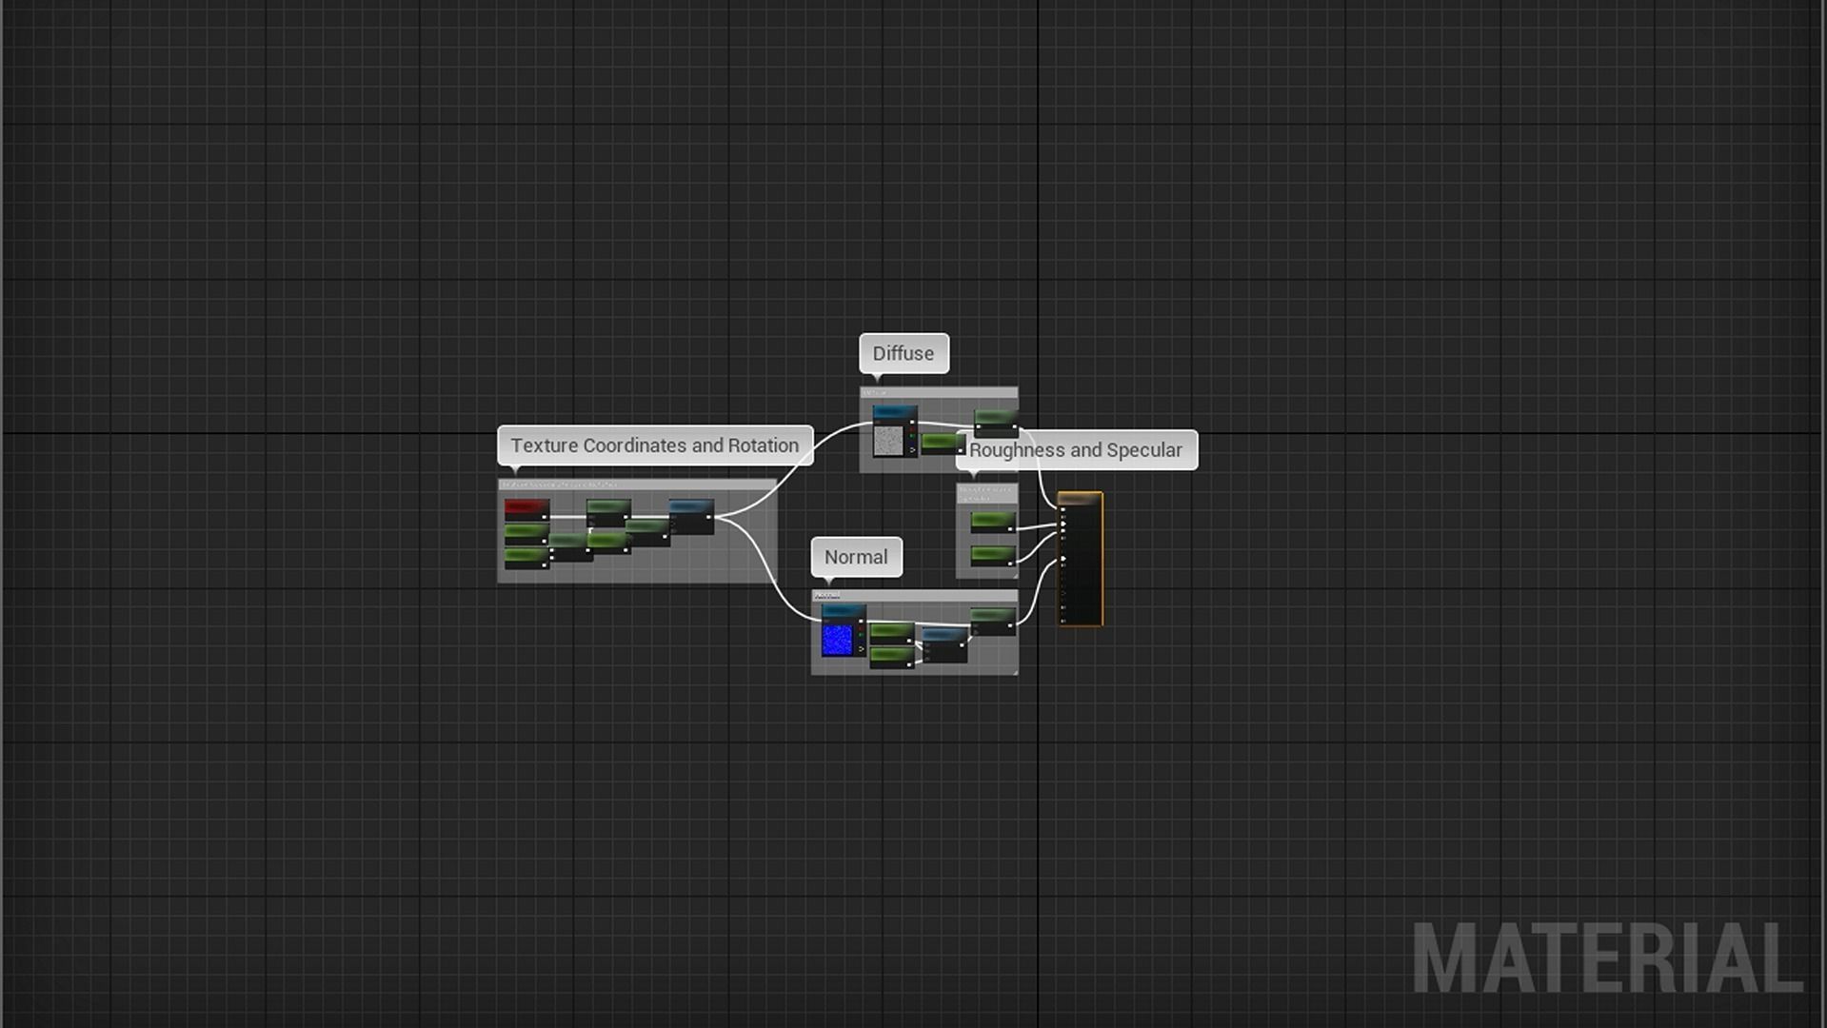Select the Texture Coordinates comment box title bar
This screenshot has height=1028, width=1827.
point(636,484)
